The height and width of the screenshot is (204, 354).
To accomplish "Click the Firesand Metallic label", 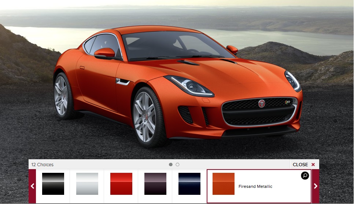I will 255,186.
